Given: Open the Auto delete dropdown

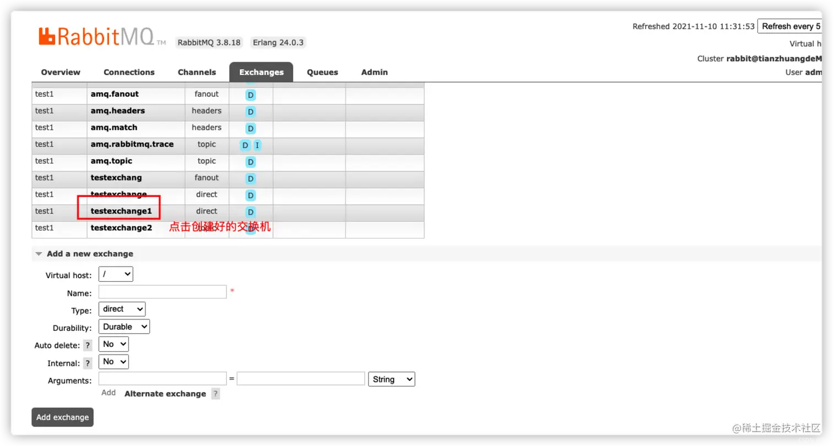Looking at the screenshot, I should [113, 344].
